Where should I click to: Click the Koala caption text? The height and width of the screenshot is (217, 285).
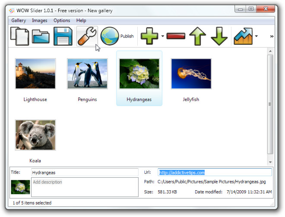35,160
